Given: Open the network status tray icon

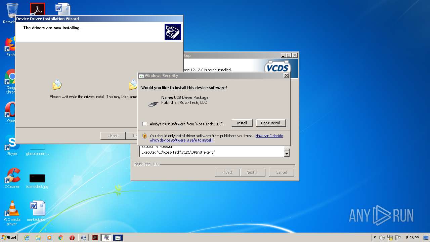Looking at the screenshot, I should (390, 238).
